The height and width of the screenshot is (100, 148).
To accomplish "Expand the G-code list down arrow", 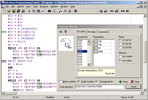I will click(89, 64).
